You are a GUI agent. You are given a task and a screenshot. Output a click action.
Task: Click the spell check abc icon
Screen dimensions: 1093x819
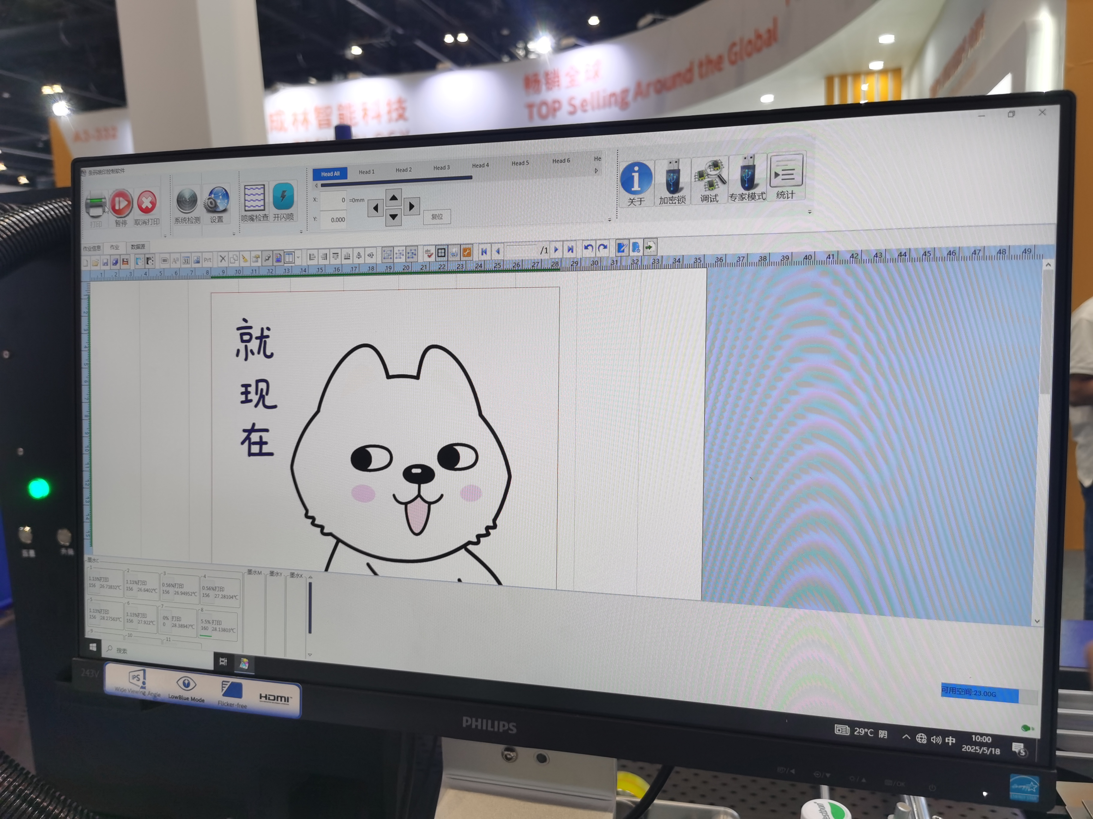(x=429, y=253)
